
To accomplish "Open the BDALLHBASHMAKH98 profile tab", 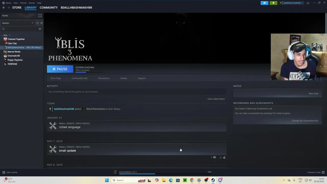I will [76, 8].
